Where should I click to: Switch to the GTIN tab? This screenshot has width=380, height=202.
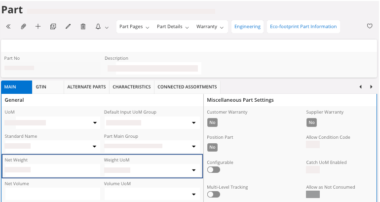coord(41,87)
